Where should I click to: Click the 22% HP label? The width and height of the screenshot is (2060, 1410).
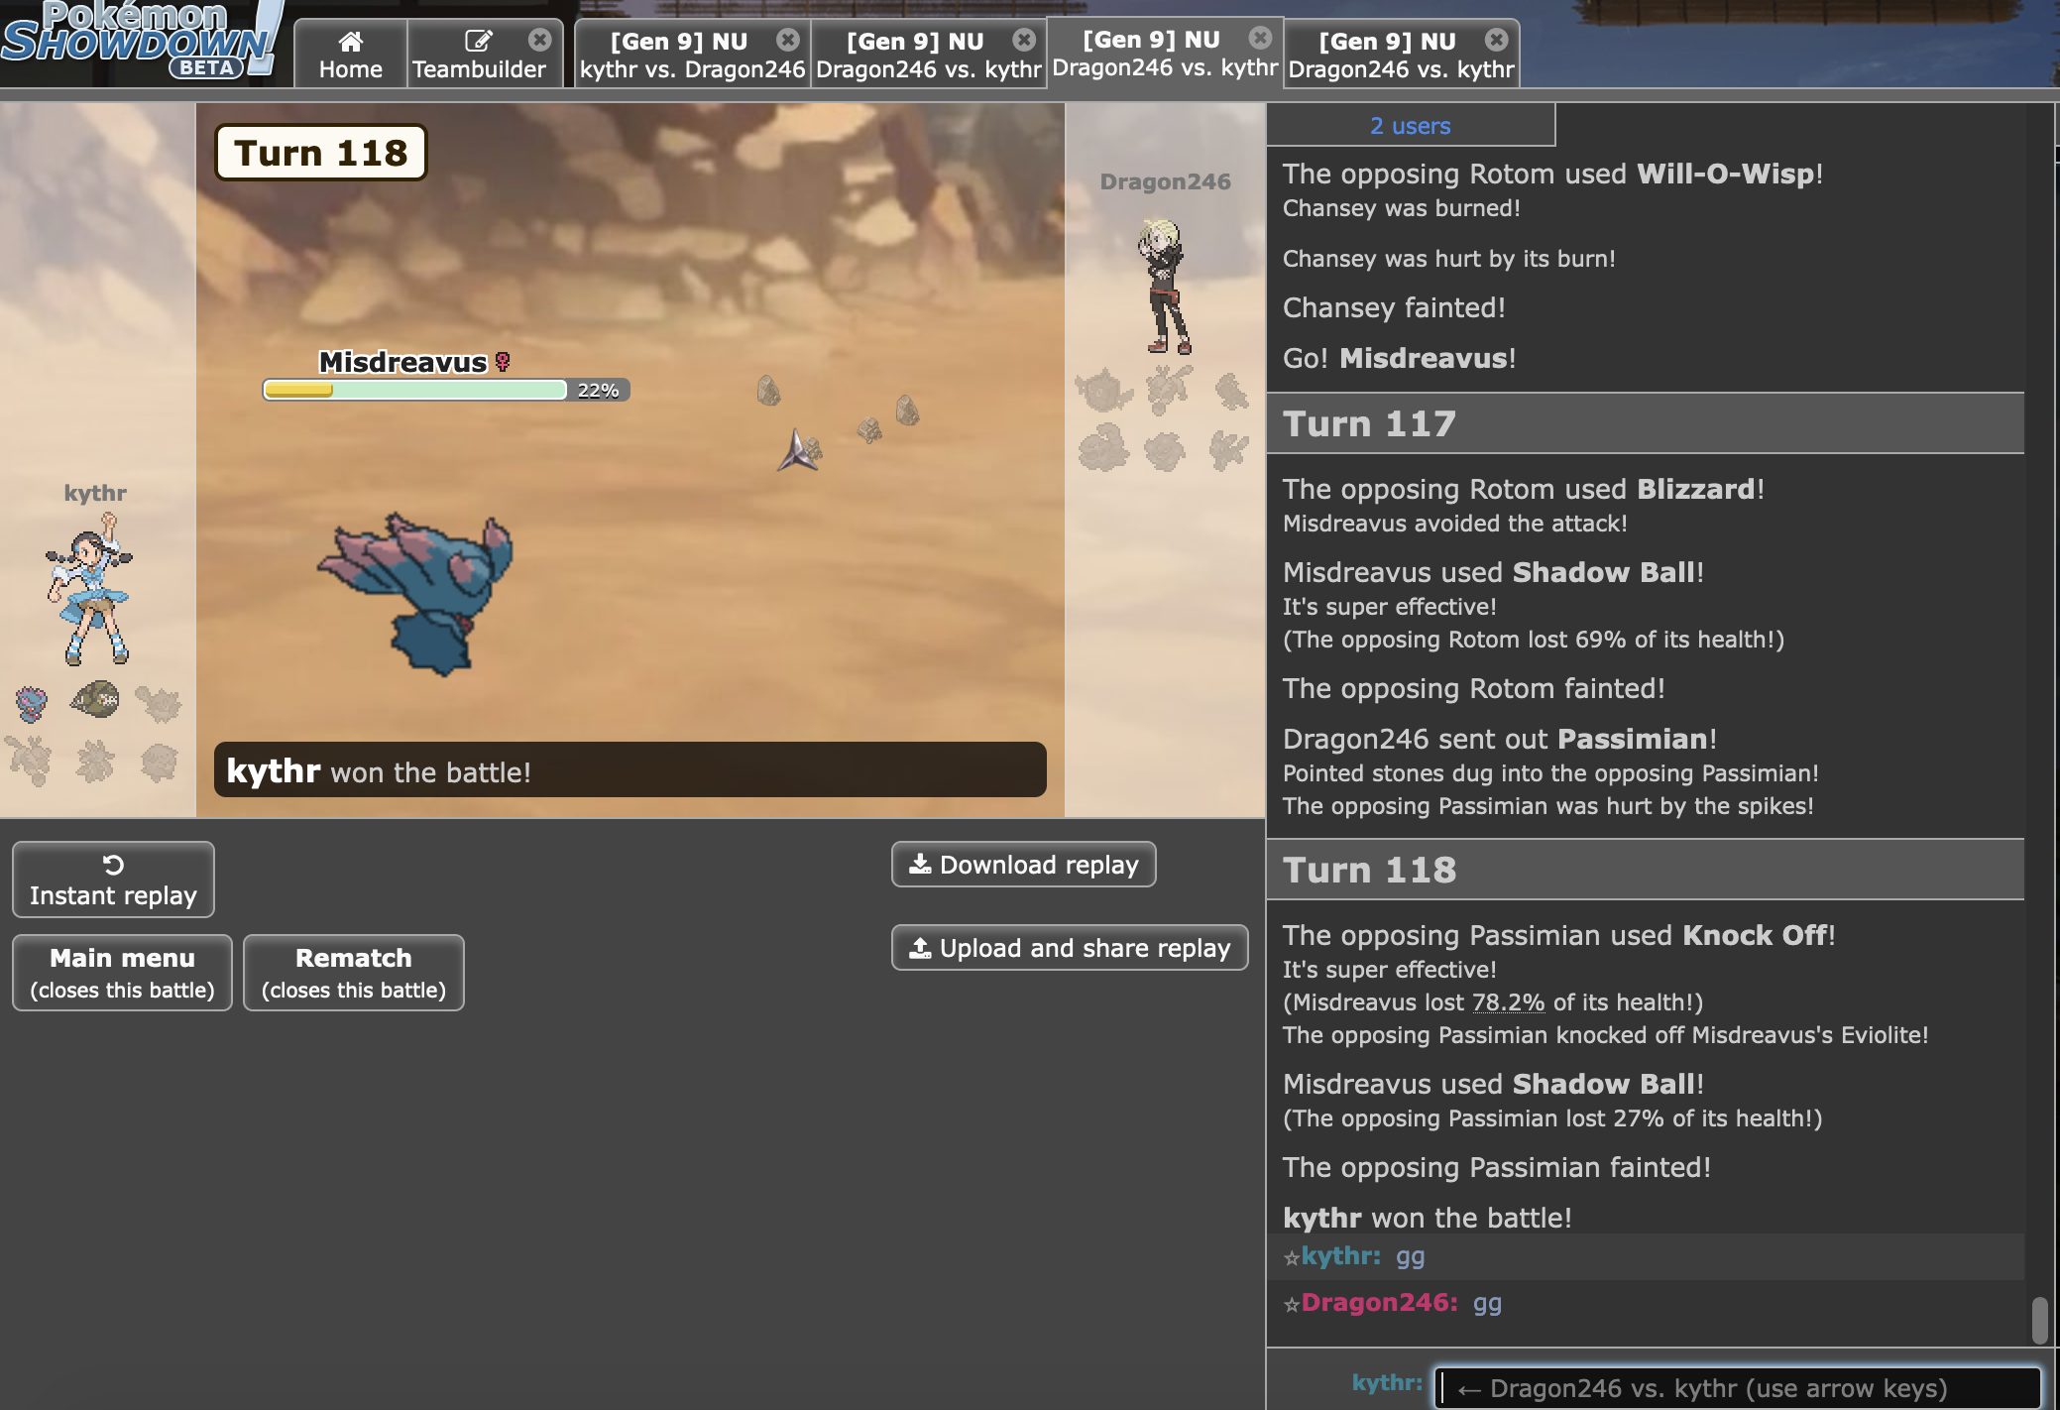[x=598, y=391]
